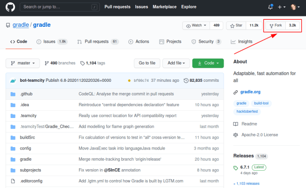
Task: Switch to the Insights tab
Action: click(x=242, y=41)
